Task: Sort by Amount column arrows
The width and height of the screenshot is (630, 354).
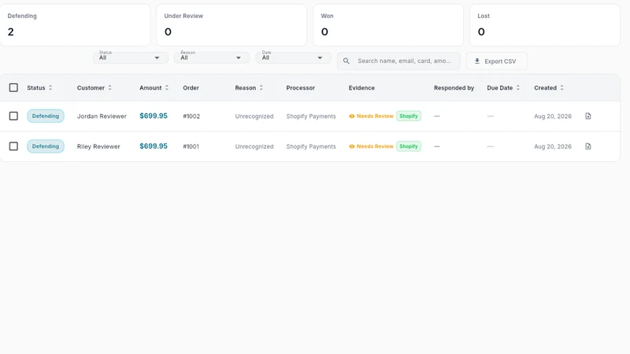Action: pos(167,87)
